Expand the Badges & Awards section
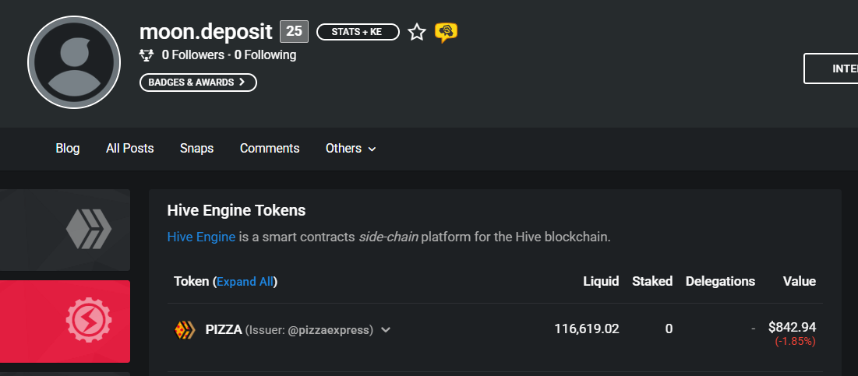Image resolution: width=858 pixels, height=376 pixels. click(x=198, y=82)
